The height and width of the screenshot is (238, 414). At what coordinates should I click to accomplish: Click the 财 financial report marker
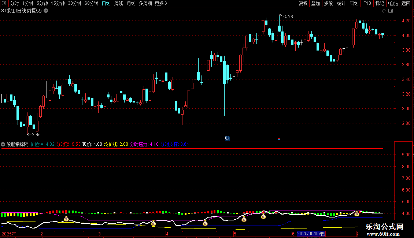[x=227, y=138]
